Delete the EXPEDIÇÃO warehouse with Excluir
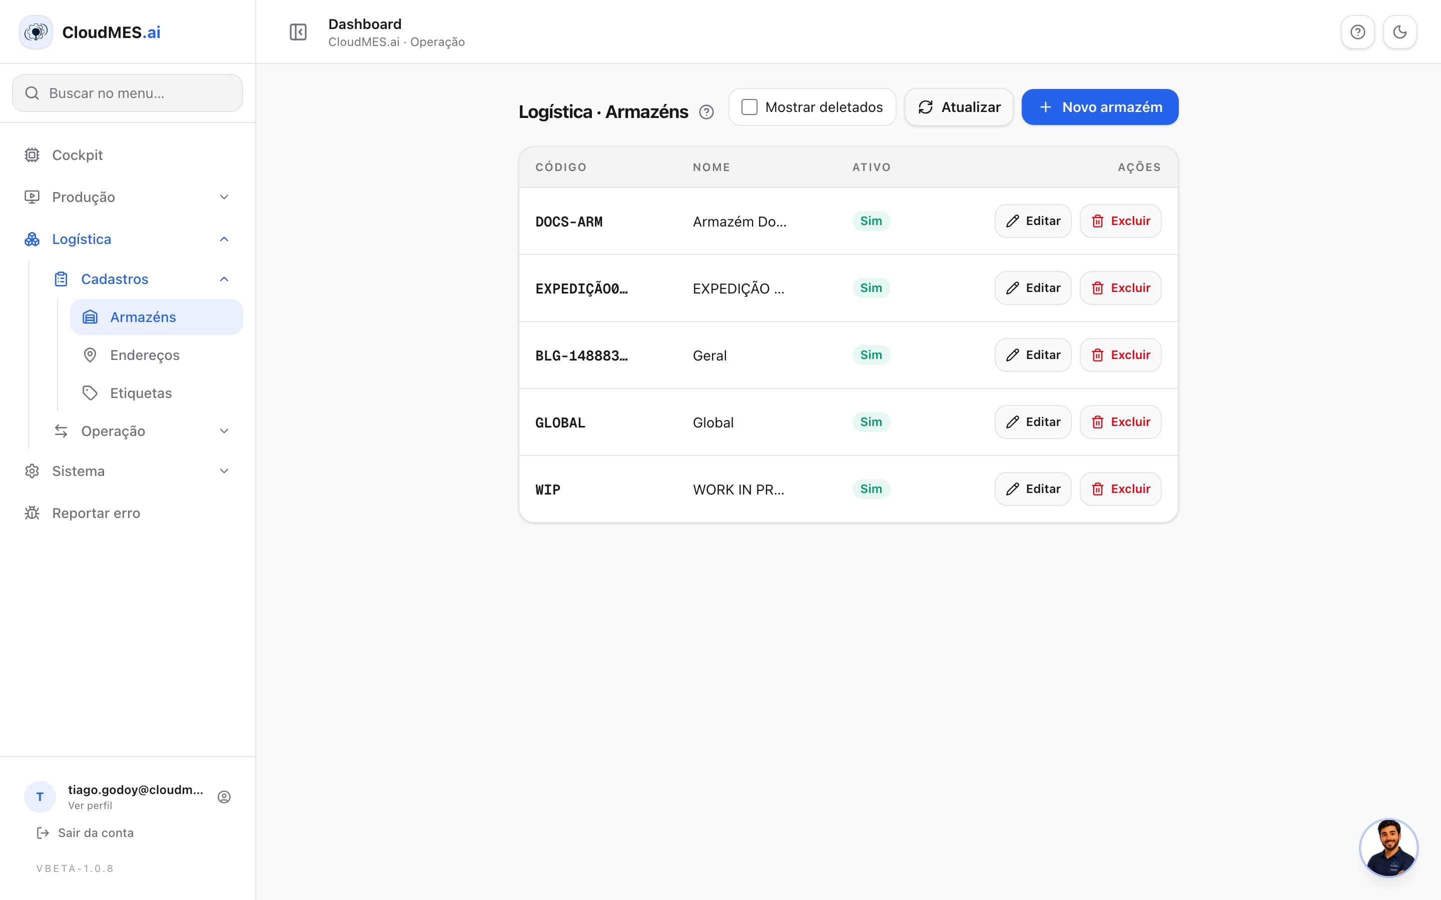The width and height of the screenshot is (1441, 900). point(1120,288)
